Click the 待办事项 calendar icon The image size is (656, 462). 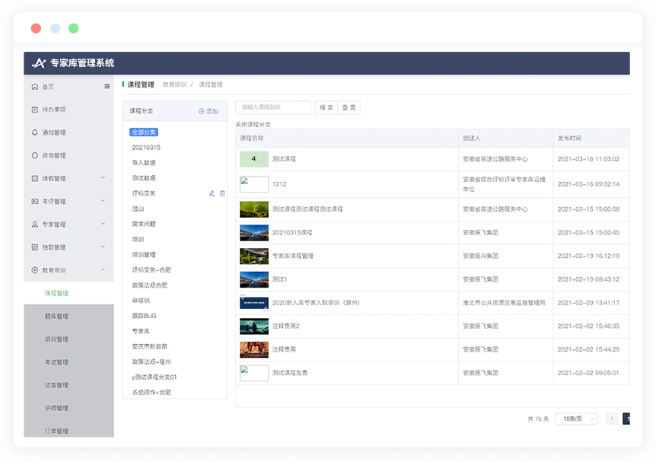coord(35,110)
